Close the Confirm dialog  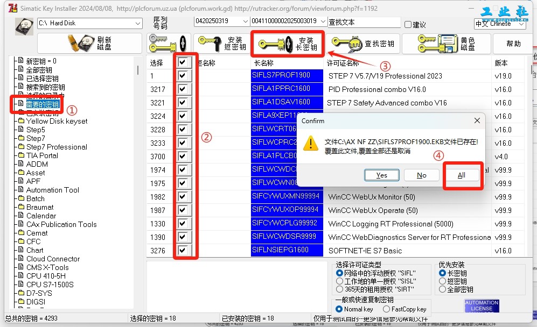point(477,121)
